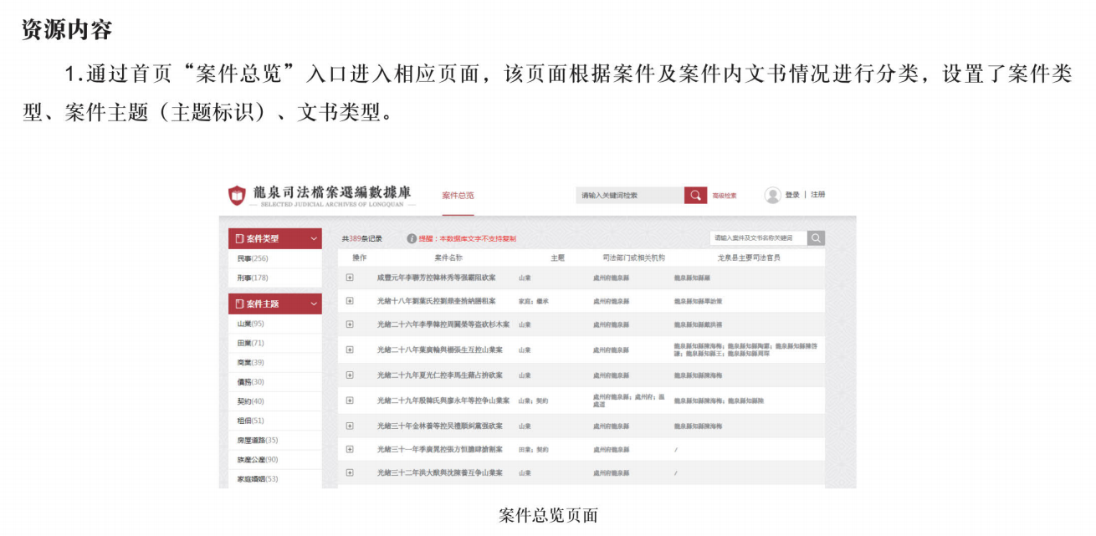Click the user avatar icon beside 登录
The height and width of the screenshot is (536, 1096).
(x=772, y=195)
